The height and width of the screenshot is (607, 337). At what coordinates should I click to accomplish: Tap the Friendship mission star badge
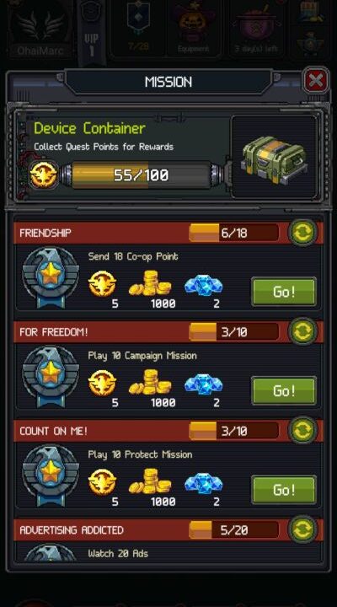pos(51,277)
